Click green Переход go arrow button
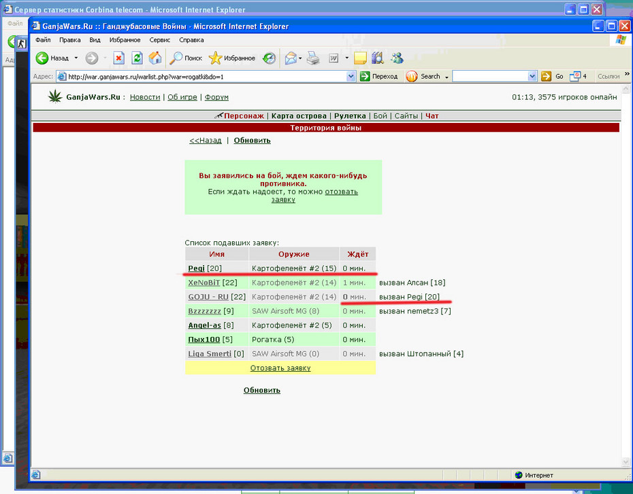This screenshot has height=494, width=633. pos(365,76)
